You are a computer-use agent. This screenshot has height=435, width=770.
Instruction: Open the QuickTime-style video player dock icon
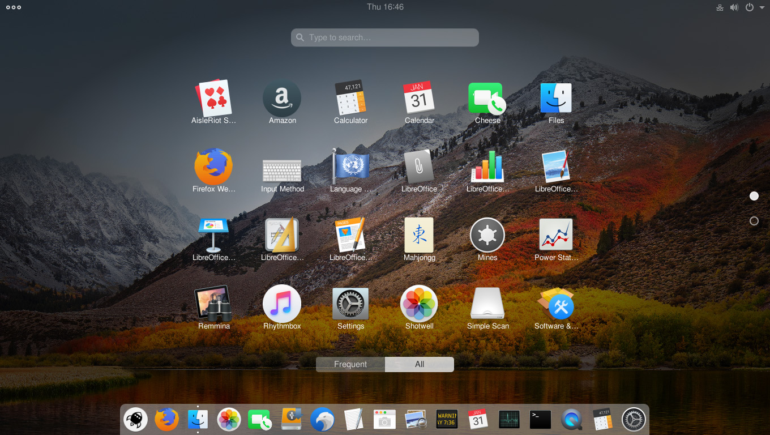pyautogui.click(x=571, y=420)
